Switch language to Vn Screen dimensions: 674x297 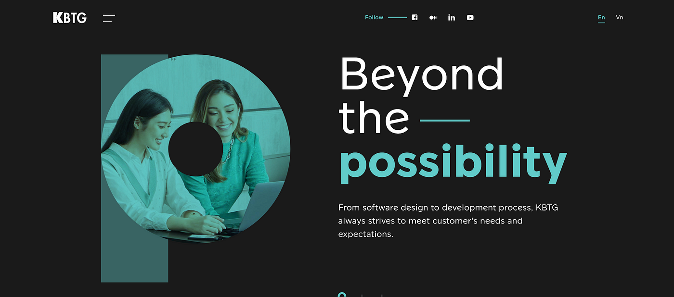pyautogui.click(x=620, y=17)
